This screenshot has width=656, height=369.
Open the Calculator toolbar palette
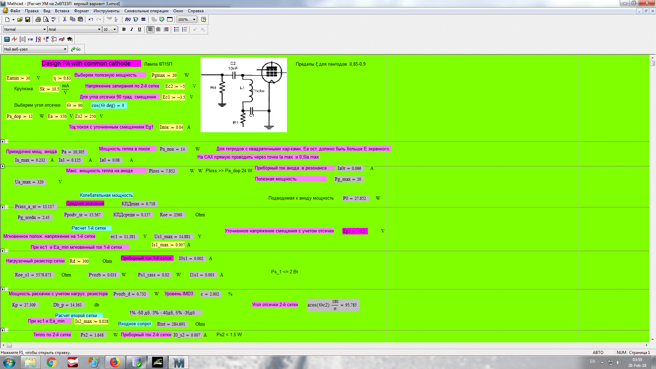click(x=6, y=39)
